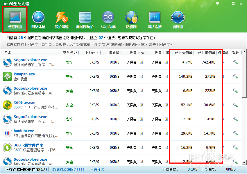Click 67 connections count in summary
247x174 pixels.
(x=101, y=38)
